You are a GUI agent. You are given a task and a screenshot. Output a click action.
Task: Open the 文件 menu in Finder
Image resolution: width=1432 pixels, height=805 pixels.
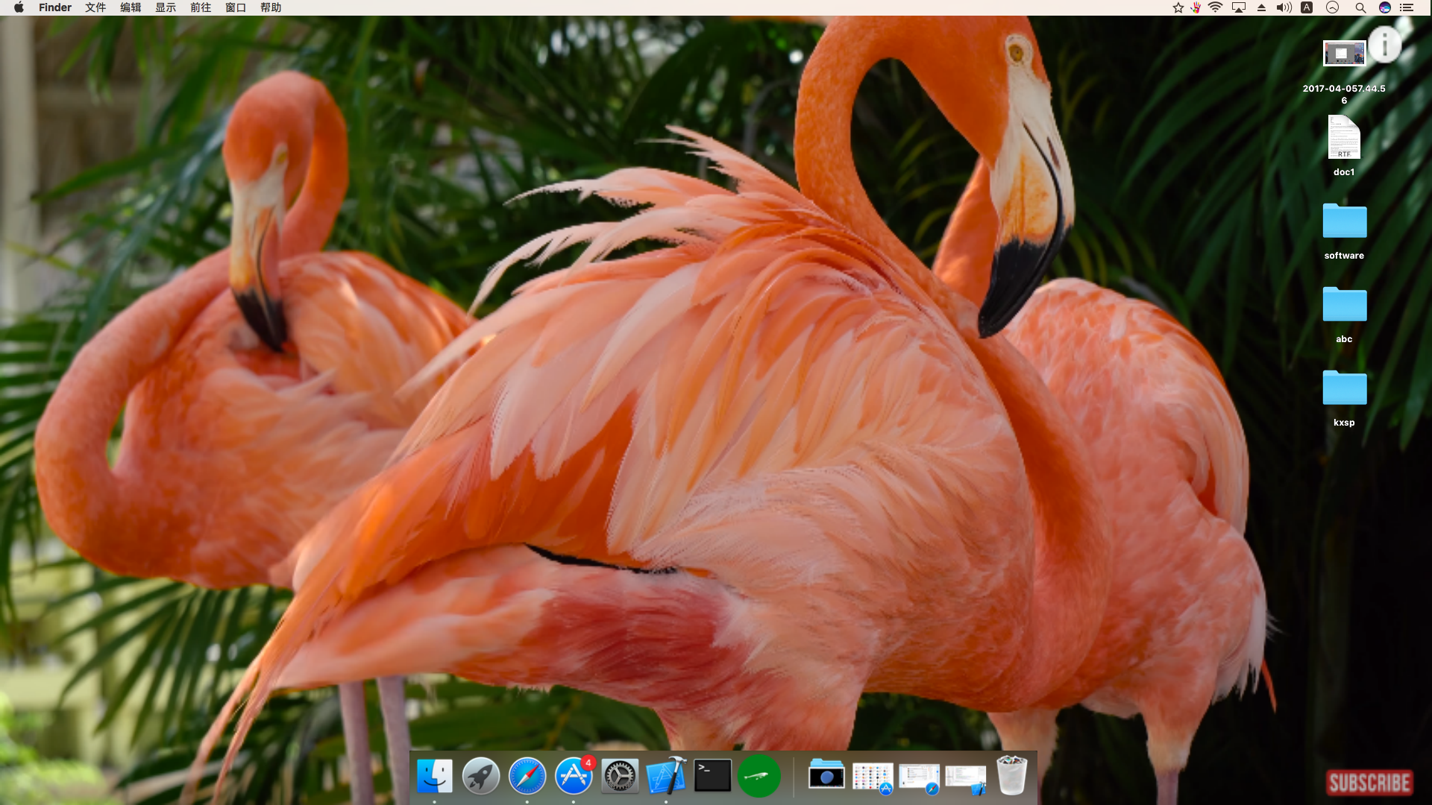(95, 7)
